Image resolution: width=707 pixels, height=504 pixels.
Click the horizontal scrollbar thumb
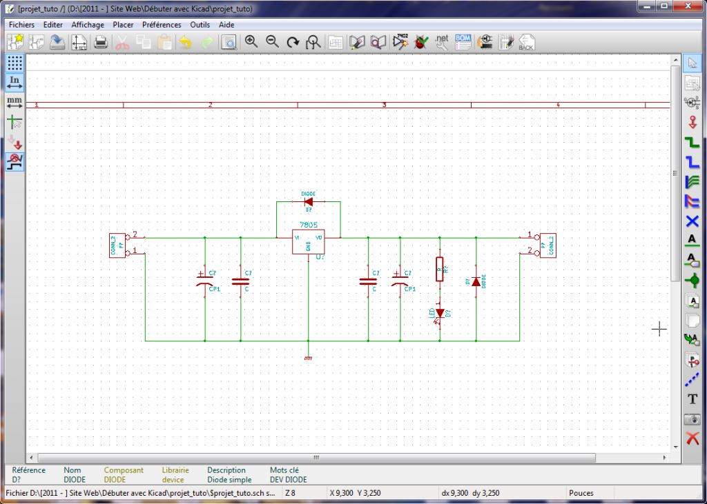[316, 458]
